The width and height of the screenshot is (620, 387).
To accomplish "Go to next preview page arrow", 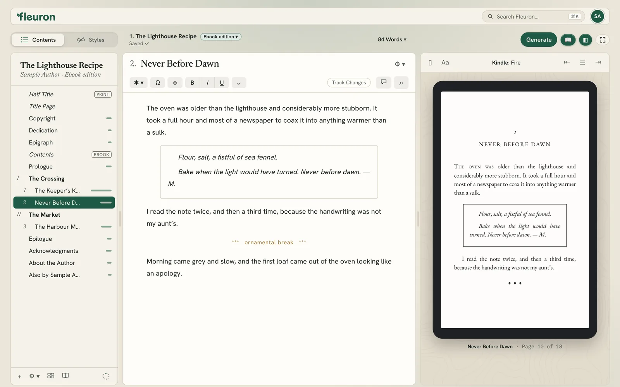I will click(598, 62).
